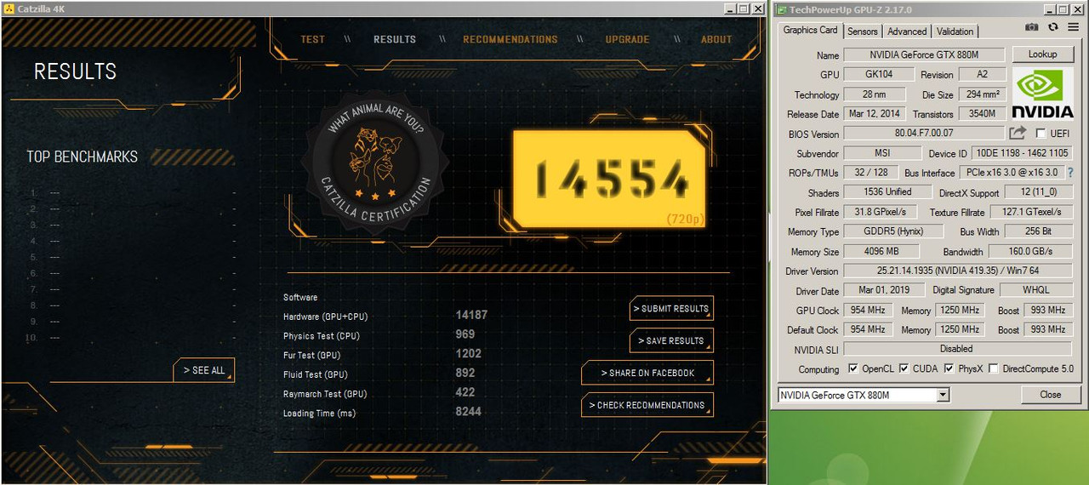Click the Pixel Fillrate 31.8 GPixel/s field
The image size is (1089, 485).
click(x=881, y=213)
